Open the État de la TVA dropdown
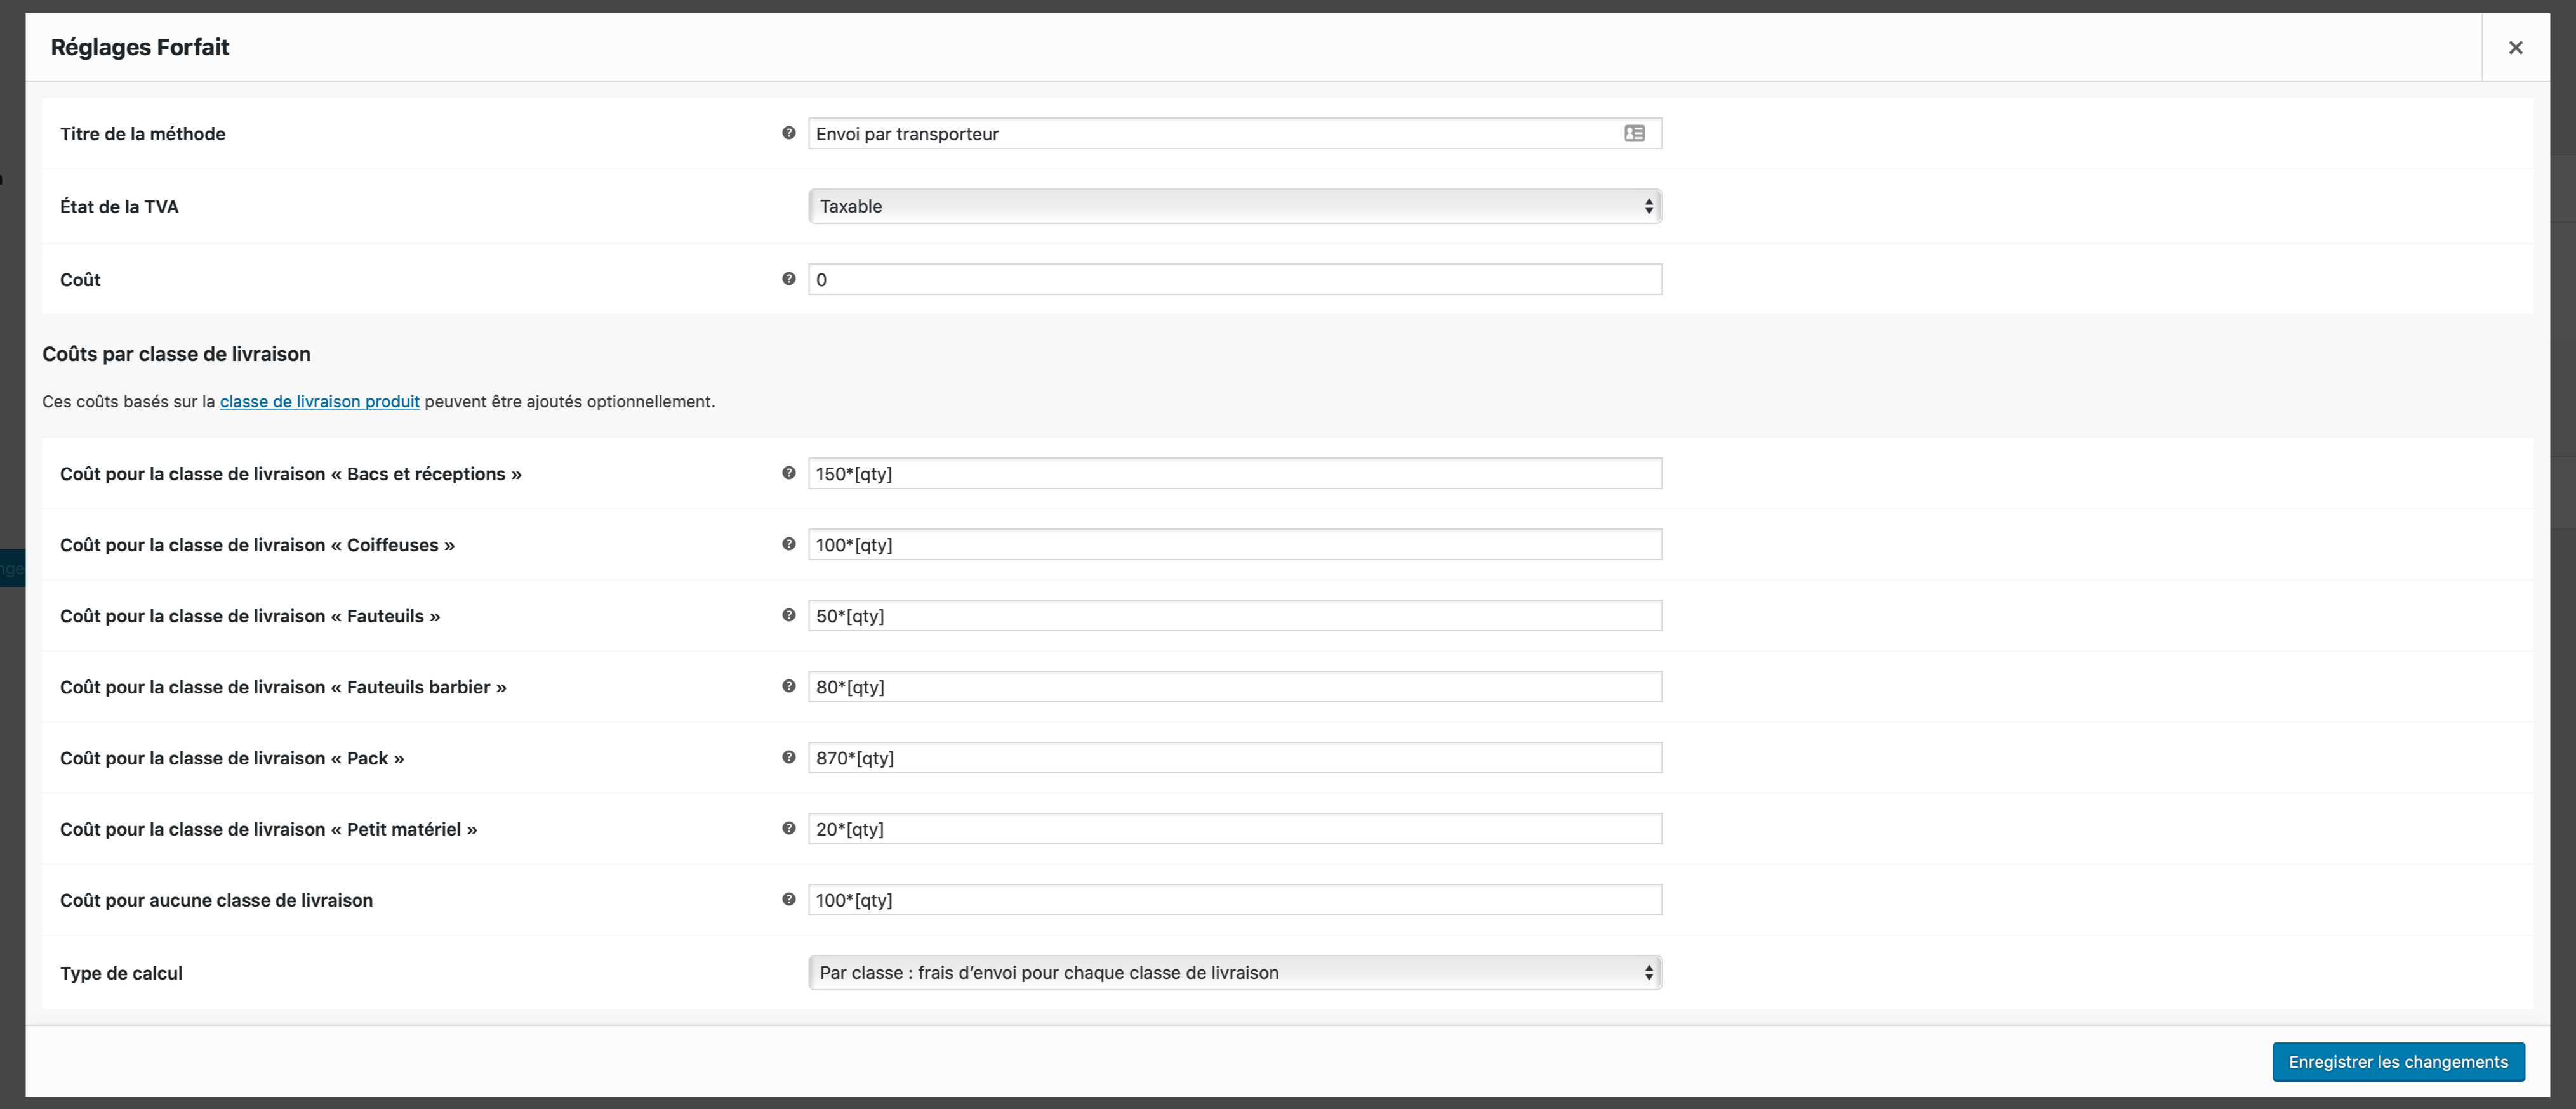This screenshot has height=1109, width=2576. click(1234, 206)
